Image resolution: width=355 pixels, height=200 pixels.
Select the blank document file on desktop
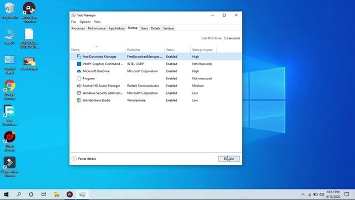pyautogui.click(x=29, y=38)
